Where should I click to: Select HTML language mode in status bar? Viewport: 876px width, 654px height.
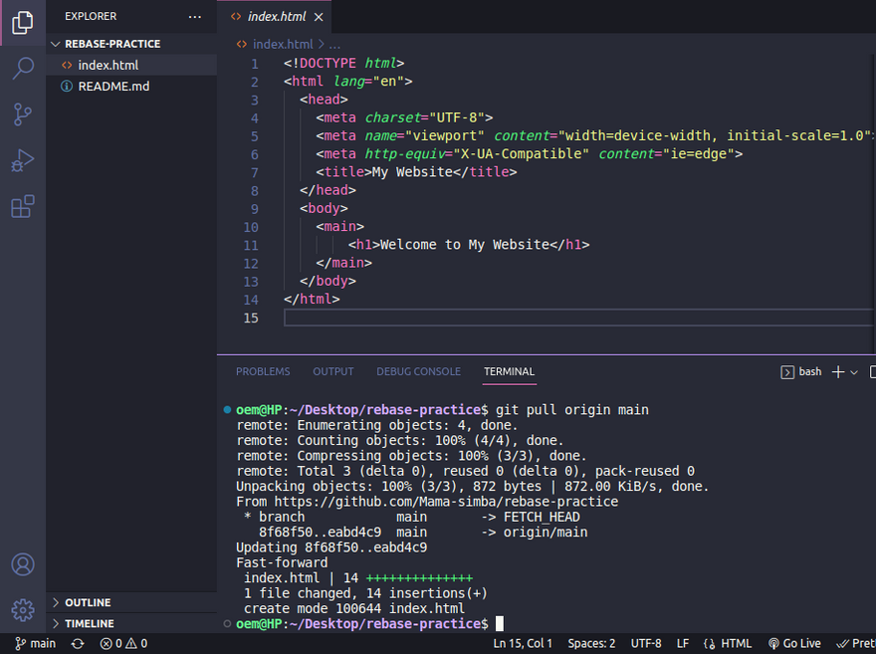[x=728, y=643]
